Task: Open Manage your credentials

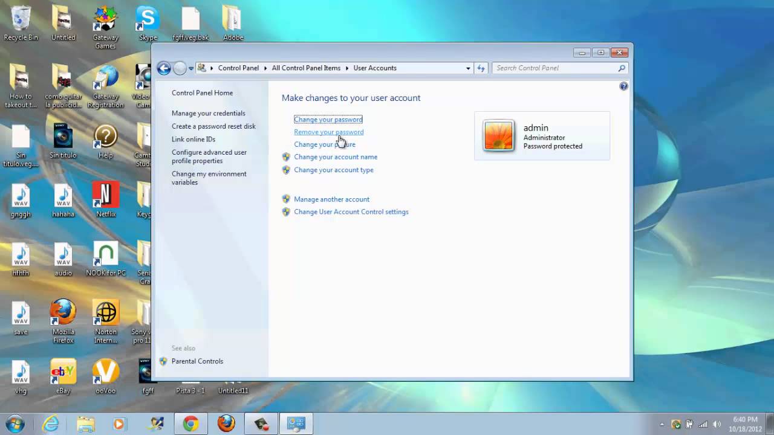Action: click(209, 114)
